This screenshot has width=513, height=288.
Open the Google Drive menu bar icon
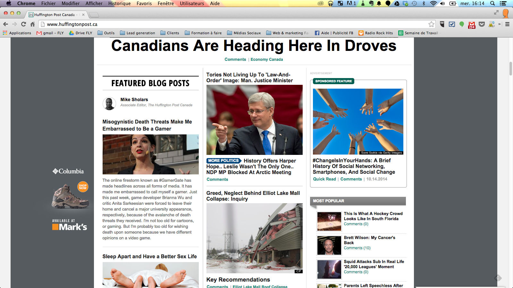(397, 4)
